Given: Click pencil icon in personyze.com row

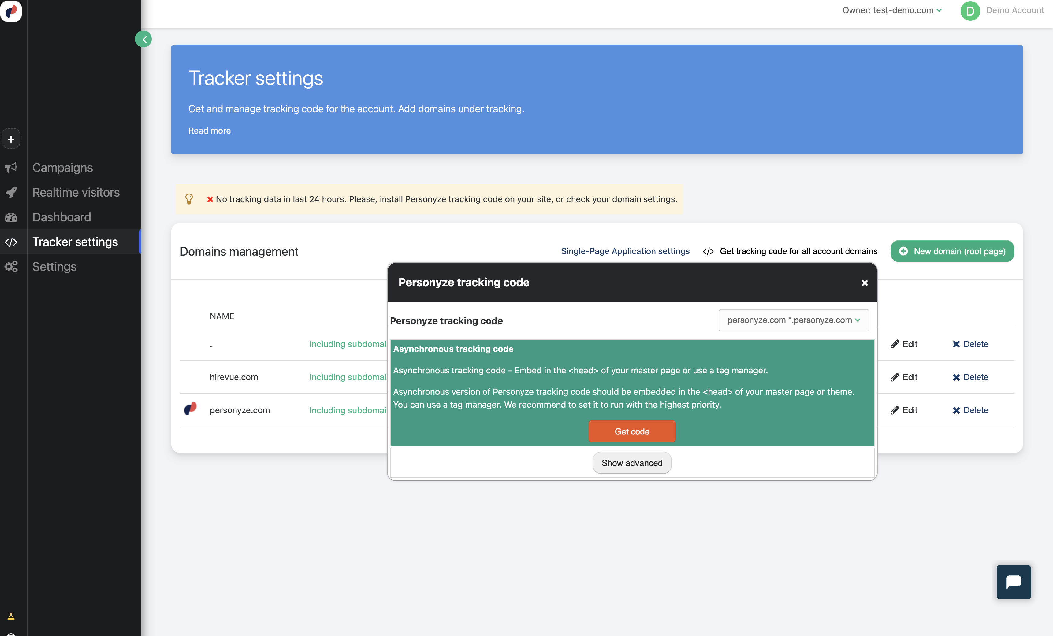Looking at the screenshot, I should (895, 410).
